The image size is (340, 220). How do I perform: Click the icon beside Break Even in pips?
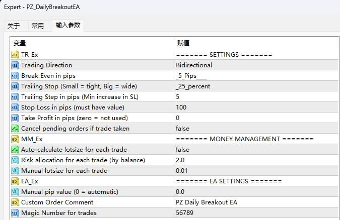point(15,75)
